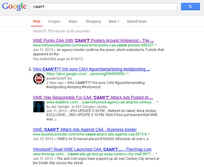Click 'by Jen Yamato - in 557 Google+ circles'
The image size is (204, 167).
77,107
